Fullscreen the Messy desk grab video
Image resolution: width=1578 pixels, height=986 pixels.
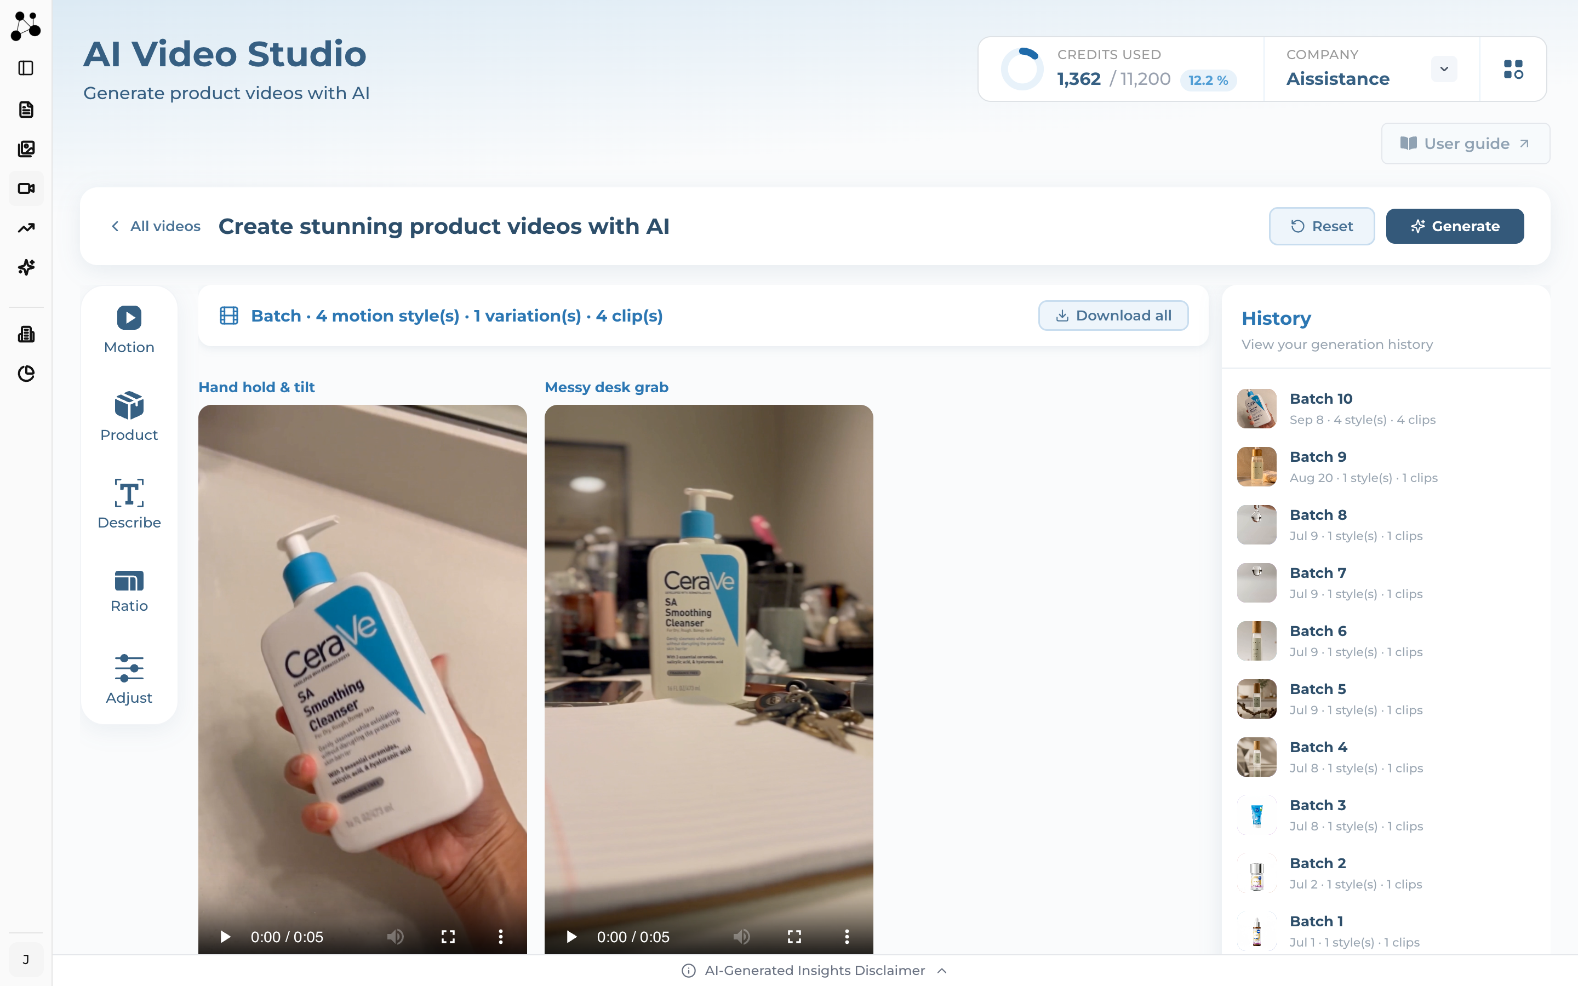point(794,937)
